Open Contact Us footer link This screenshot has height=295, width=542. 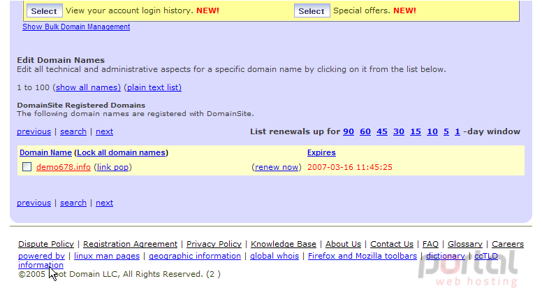(x=392, y=244)
